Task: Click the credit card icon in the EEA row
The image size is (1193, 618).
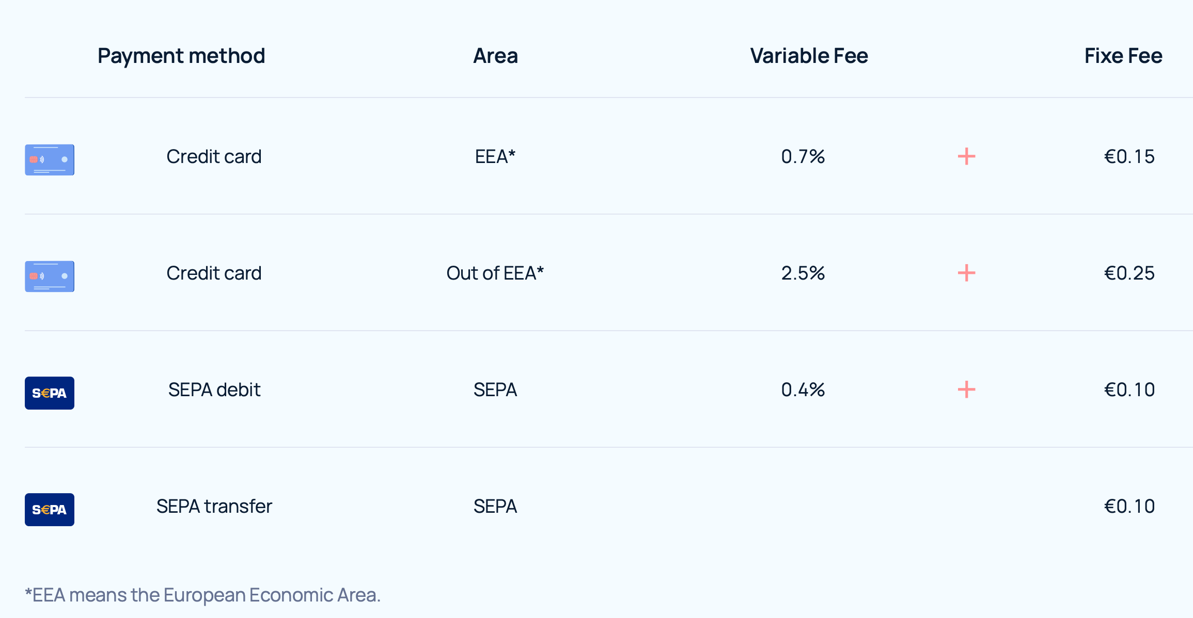Action: [x=50, y=159]
